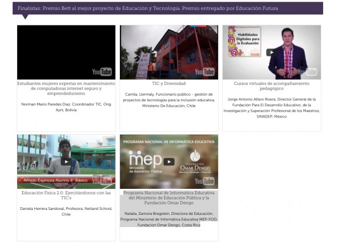Click YouTube logo on the MEP Omar Dengo video
343x242 pixels.
point(205,181)
